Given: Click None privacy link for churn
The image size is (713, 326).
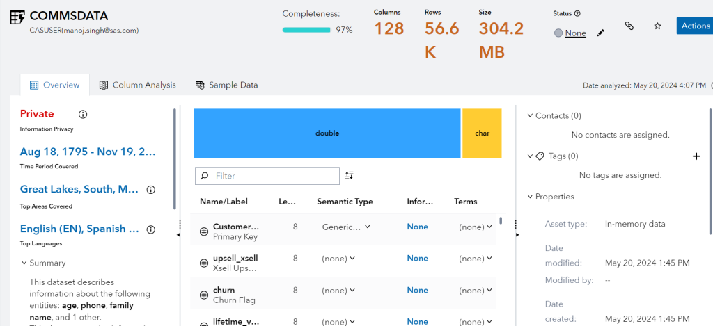Looking at the screenshot, I should (x=418, y=290).
